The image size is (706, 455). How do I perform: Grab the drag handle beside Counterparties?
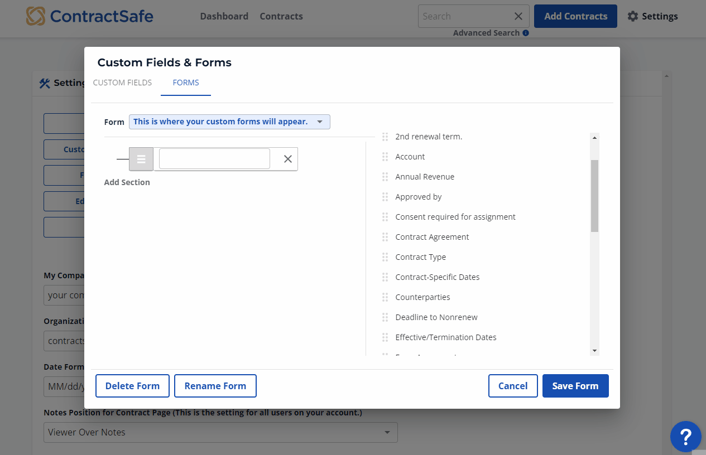[x=385, y=297]
